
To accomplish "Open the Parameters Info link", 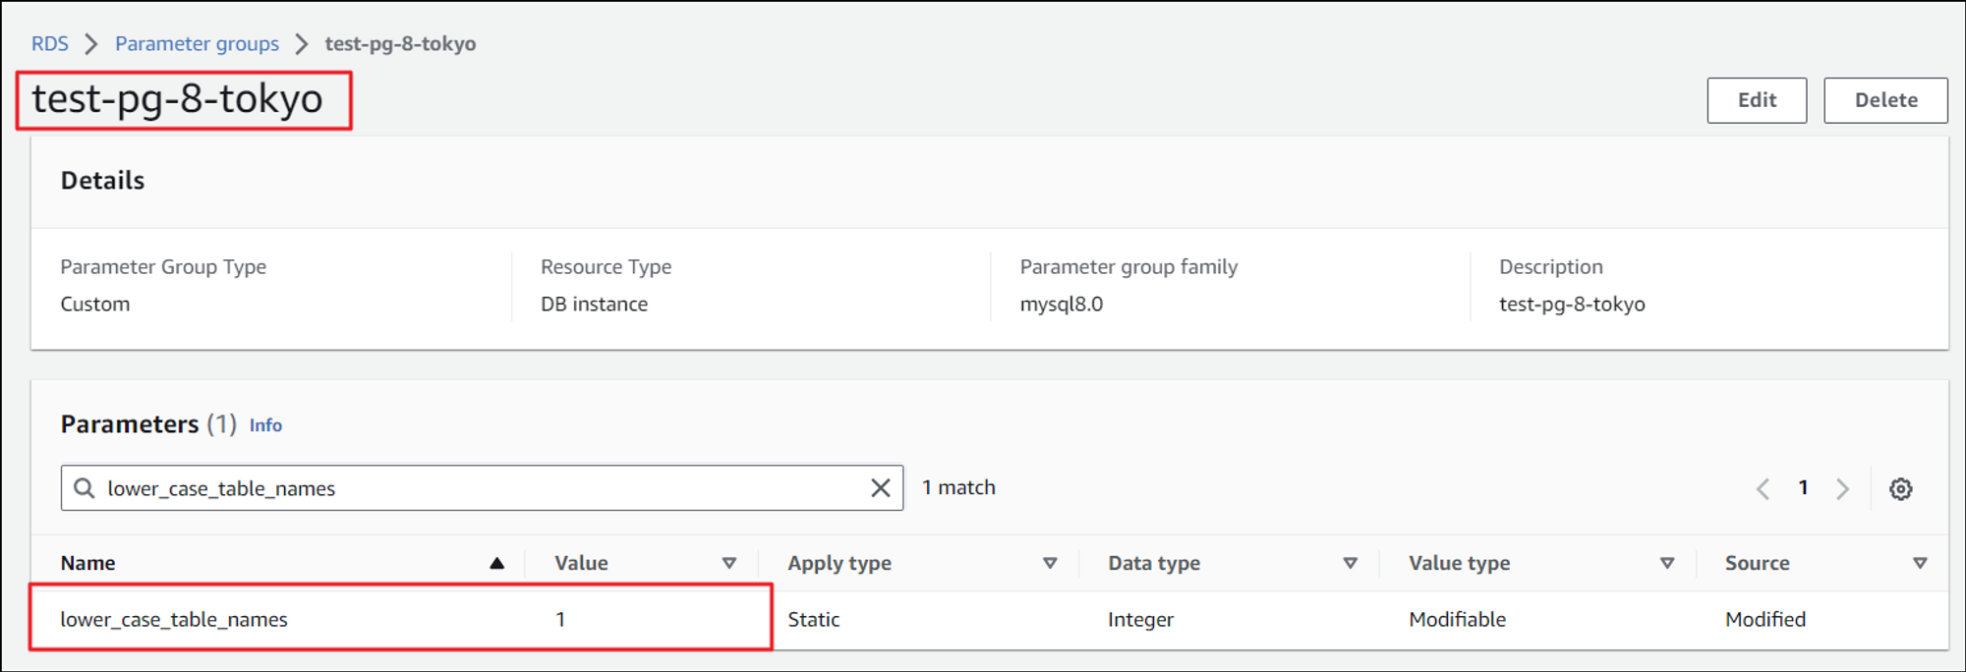I will coord(265,425).
